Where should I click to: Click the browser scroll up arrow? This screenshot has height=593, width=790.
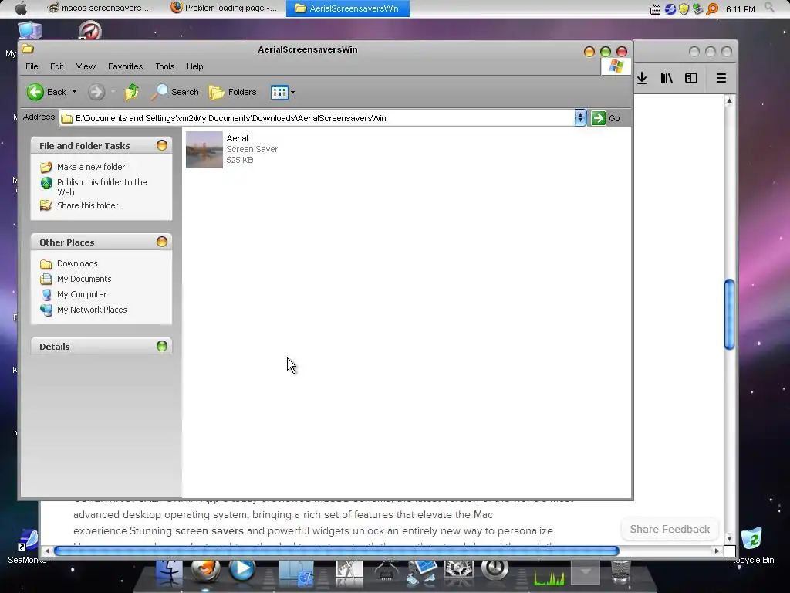pyautogui.click(x=729, y=100)
